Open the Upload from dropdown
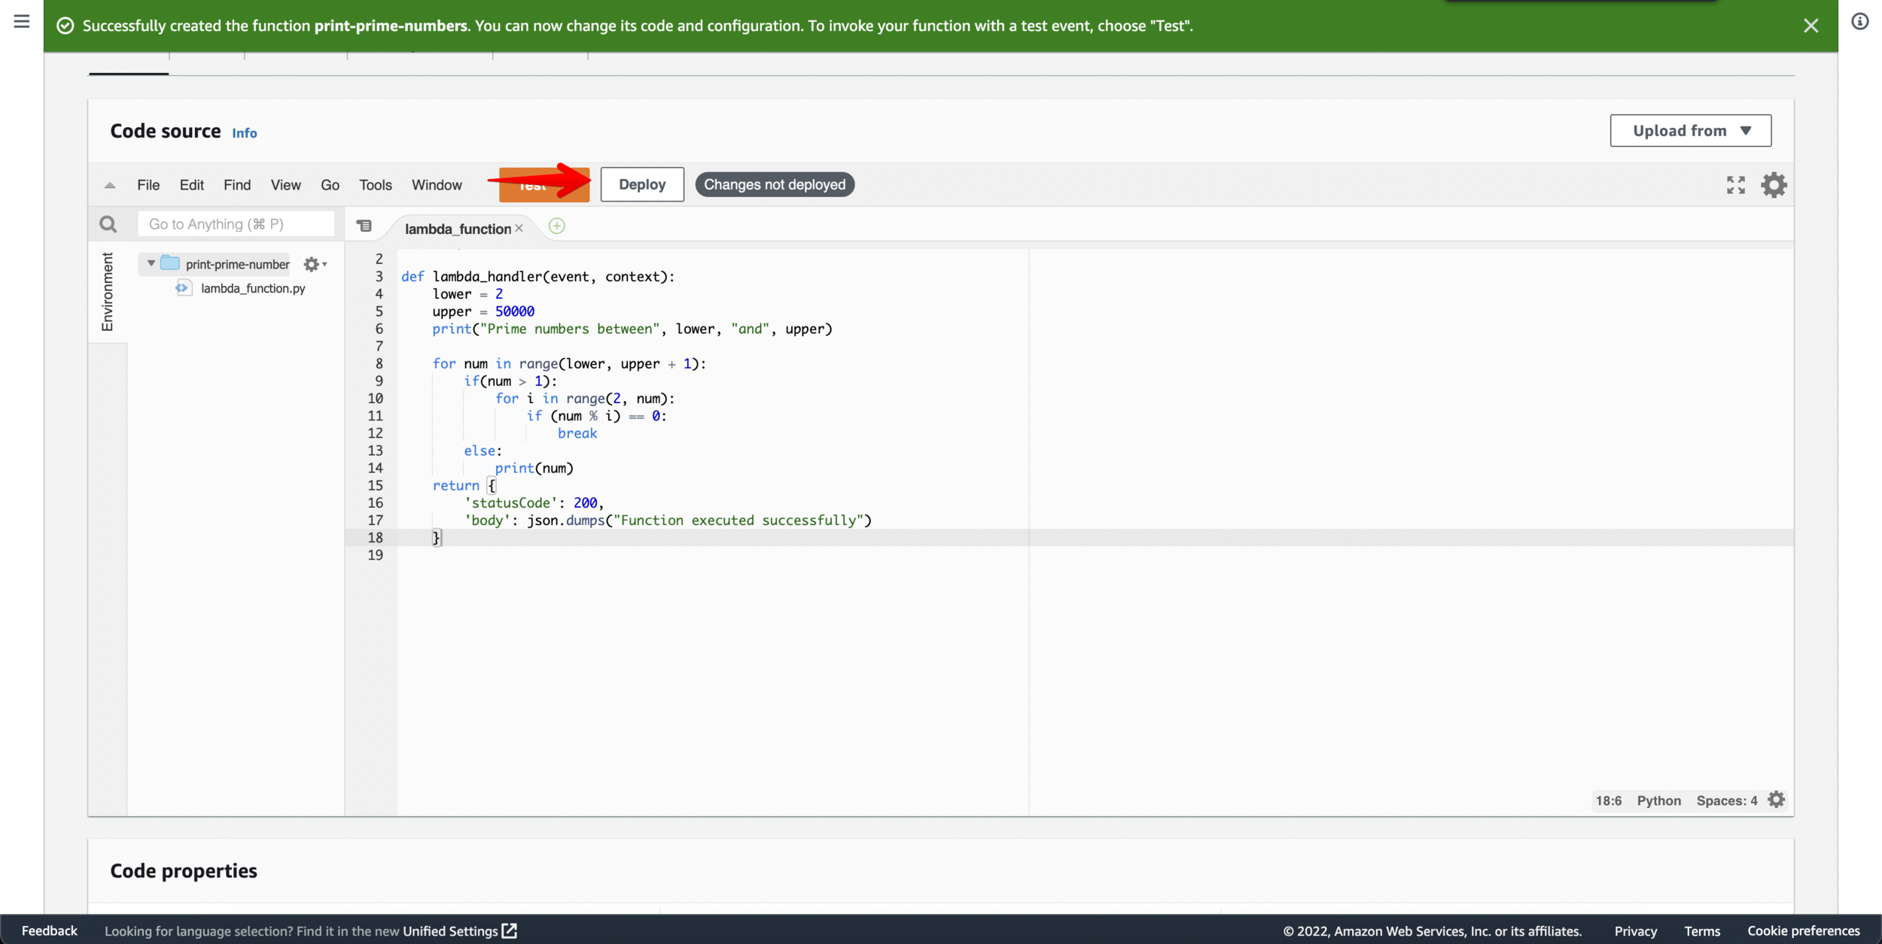This screenshot has height=944, width=1882. click(1690, 131)
